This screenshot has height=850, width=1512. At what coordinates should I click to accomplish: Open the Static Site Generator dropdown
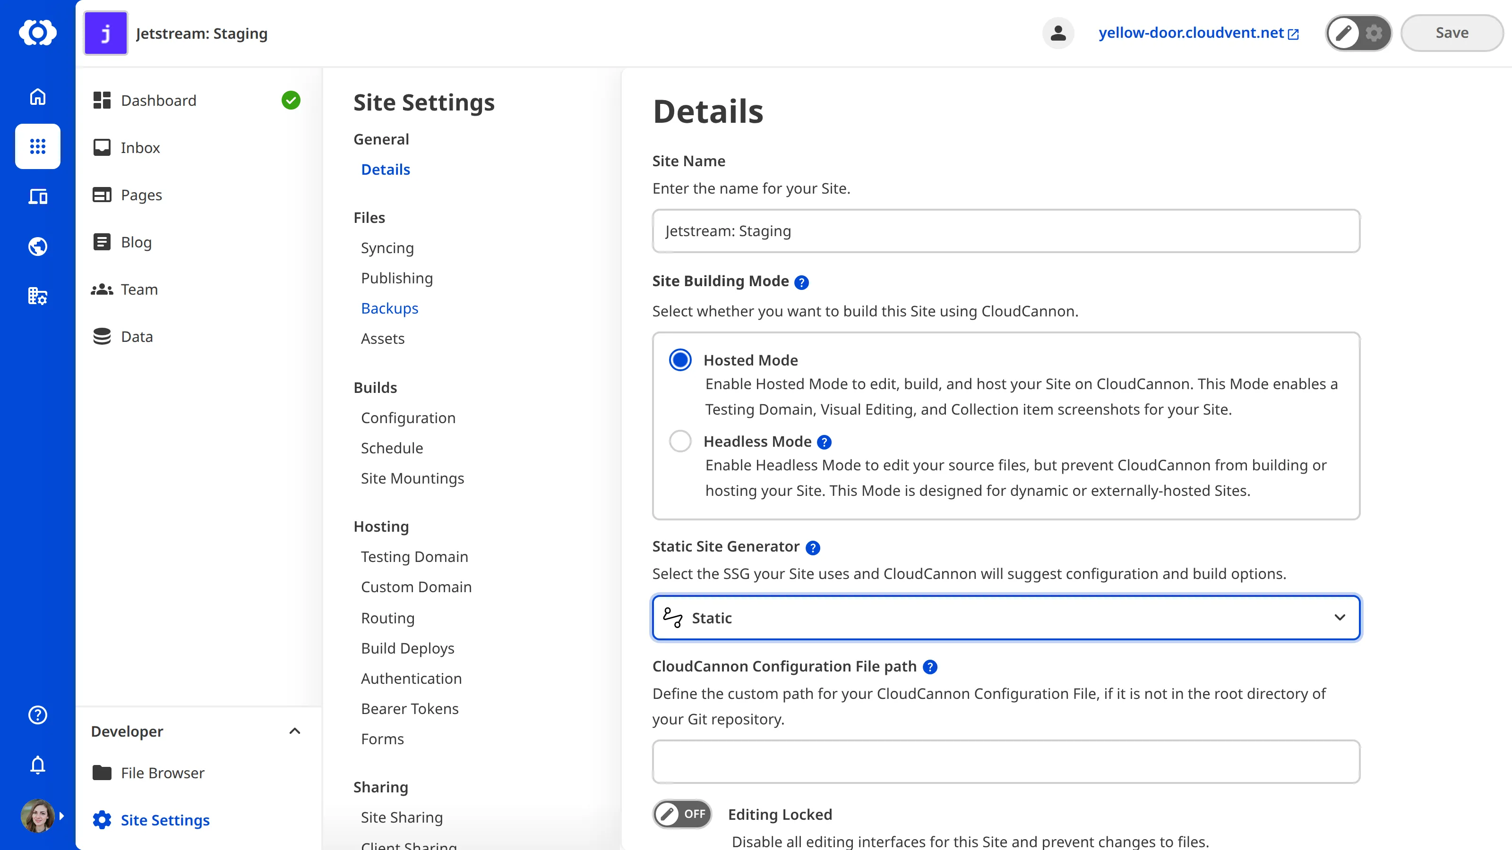1006,617
